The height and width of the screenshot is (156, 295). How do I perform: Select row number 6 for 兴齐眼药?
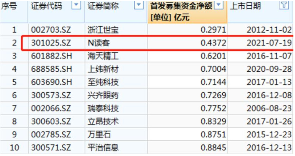click(x=15, y=95)
